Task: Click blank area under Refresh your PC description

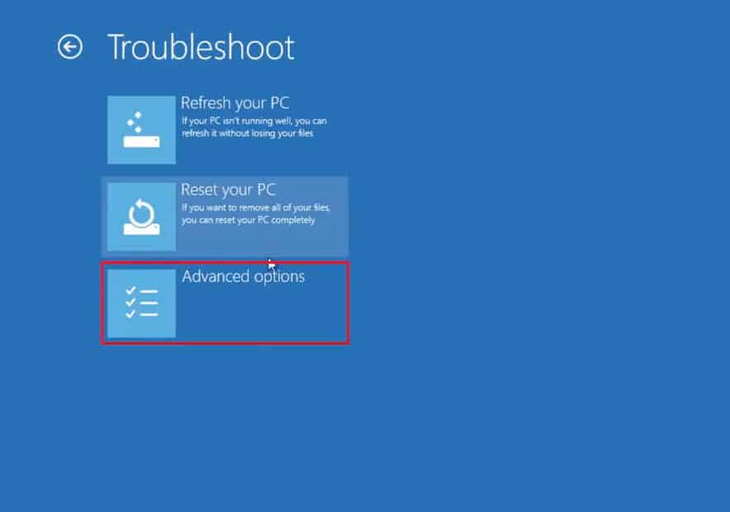Action: 261,153
